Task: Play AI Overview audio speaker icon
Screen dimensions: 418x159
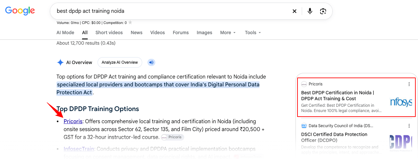Action: [151, 62]
